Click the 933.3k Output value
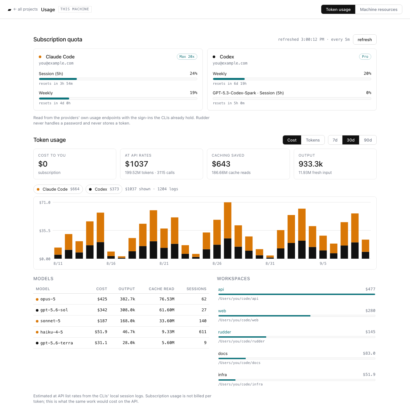Screen dimensions: 410x414 (x=311, y=164)
